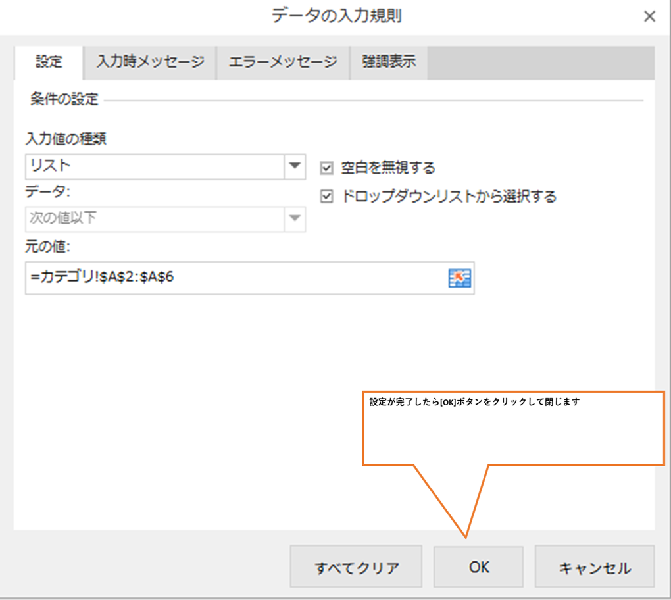This screenshot has height=600, width=671.
Task: Click the dialog title データの入力規則
Action: (337, 16)
